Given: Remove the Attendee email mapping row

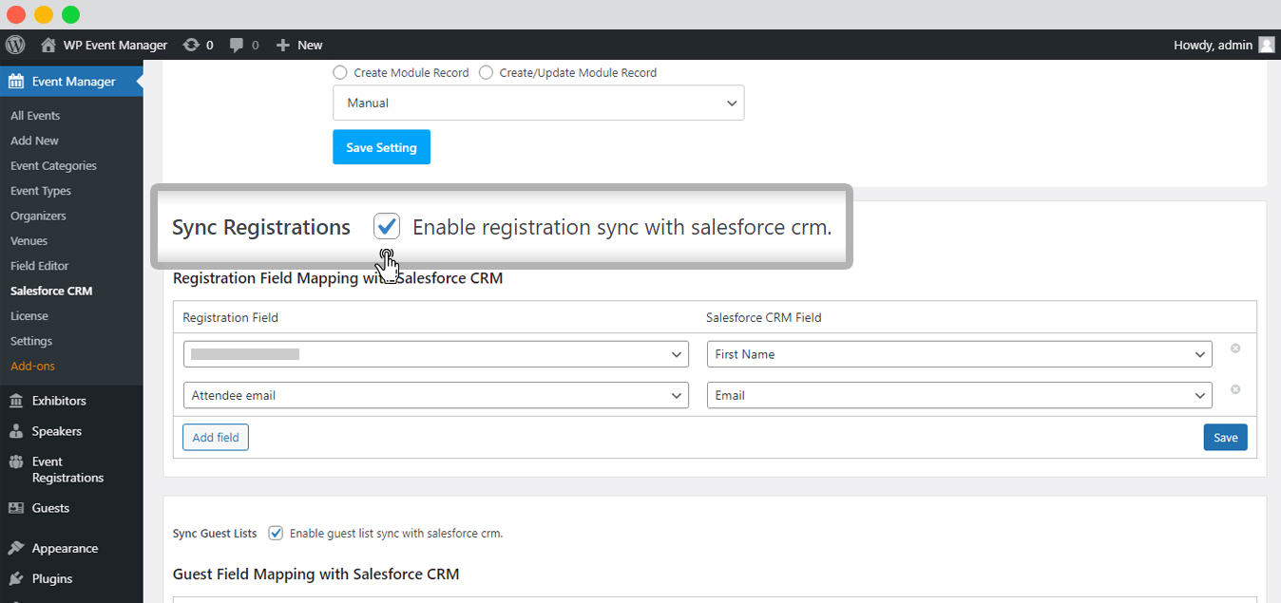Looking at the screenshot, I should 1235,389.
